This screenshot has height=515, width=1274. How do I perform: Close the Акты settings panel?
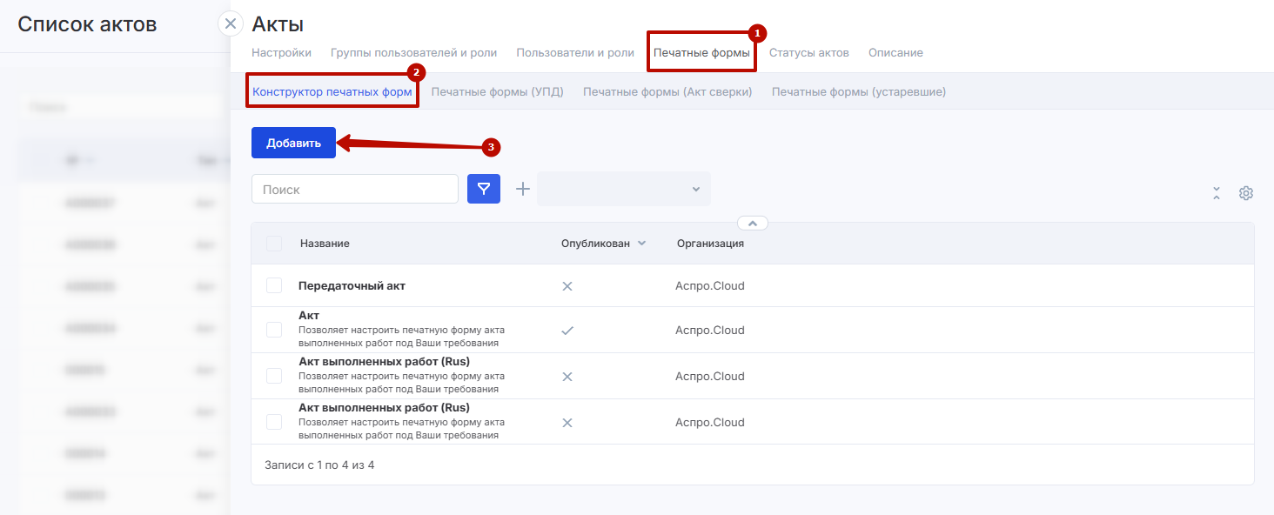tap(230, 24)
